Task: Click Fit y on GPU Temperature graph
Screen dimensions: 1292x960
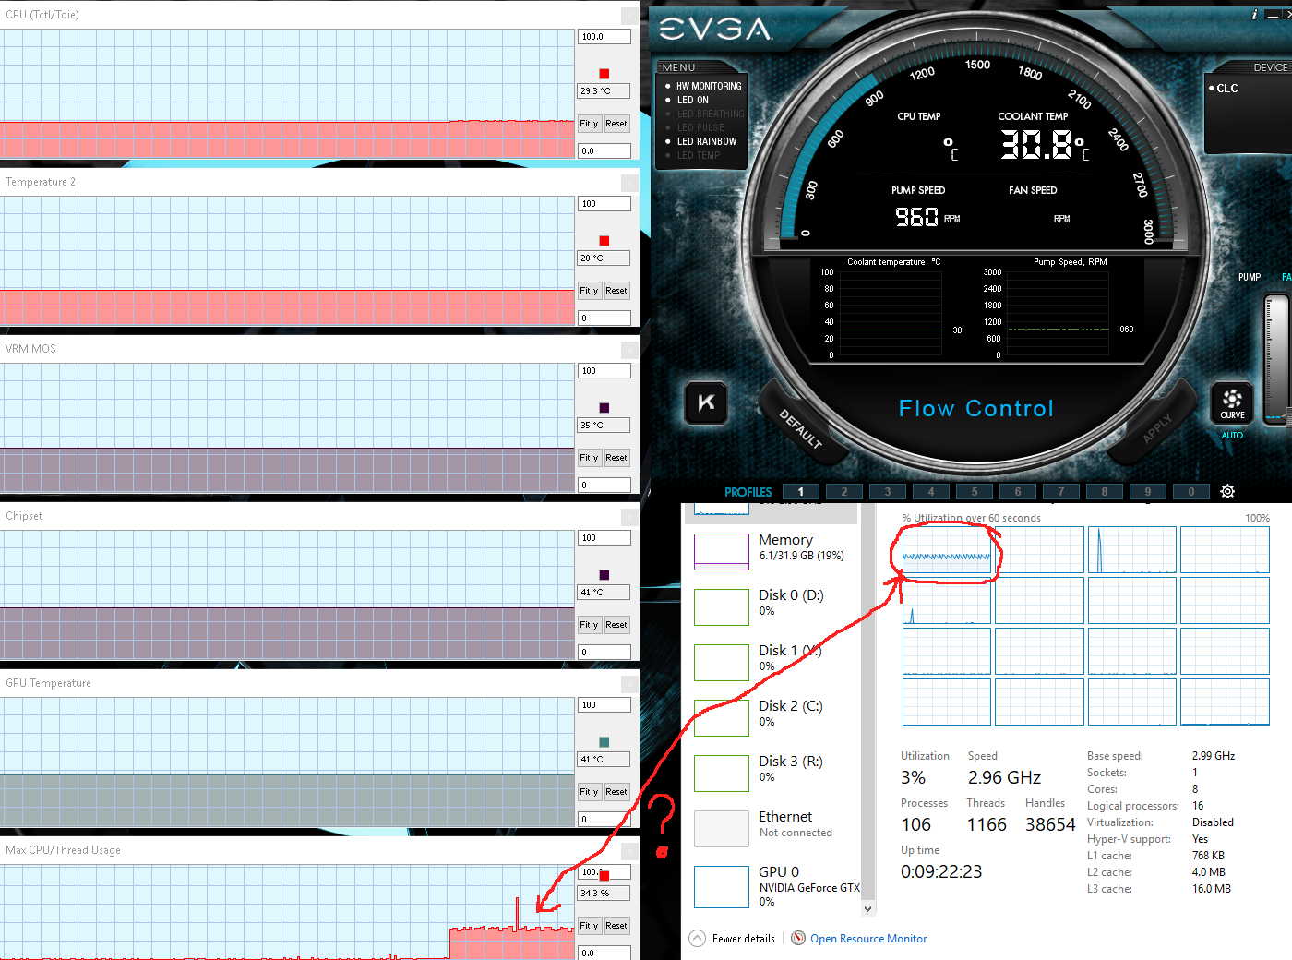Action: 589,792
